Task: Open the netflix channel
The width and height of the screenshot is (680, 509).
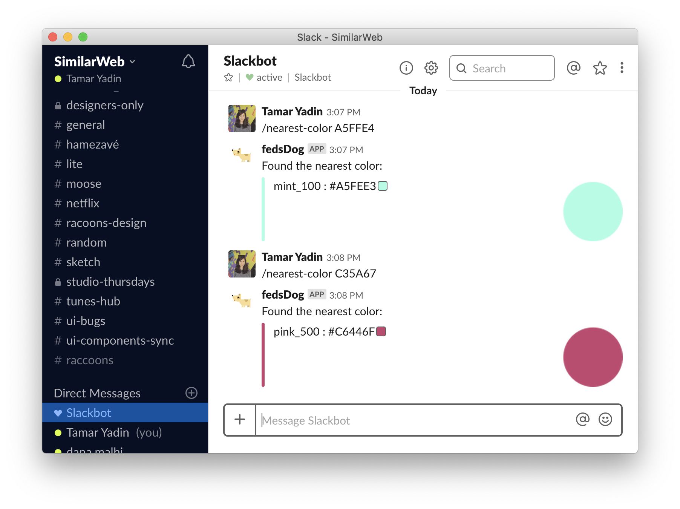Action: pos(125,203)
